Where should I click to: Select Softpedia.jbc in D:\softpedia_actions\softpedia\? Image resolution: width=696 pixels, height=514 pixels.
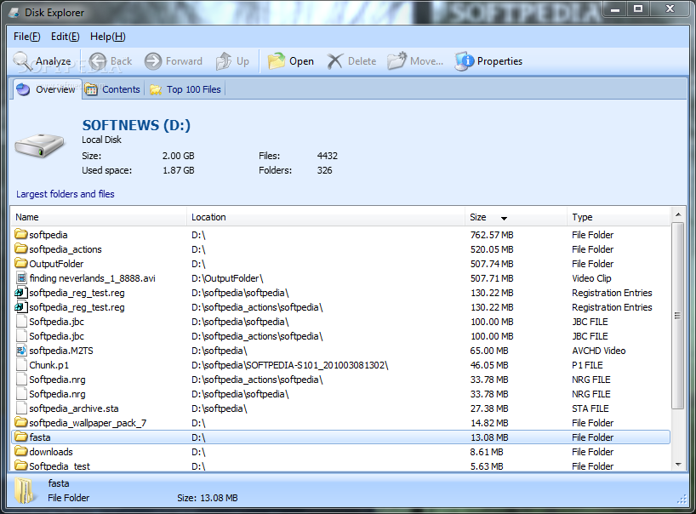pos(340,336)
